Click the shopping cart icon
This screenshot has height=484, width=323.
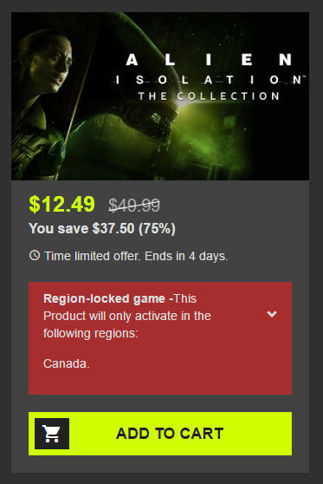pyautogui.click(x=52, y=434)
